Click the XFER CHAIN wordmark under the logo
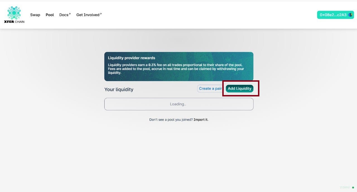357x192 pixels. 14,22
